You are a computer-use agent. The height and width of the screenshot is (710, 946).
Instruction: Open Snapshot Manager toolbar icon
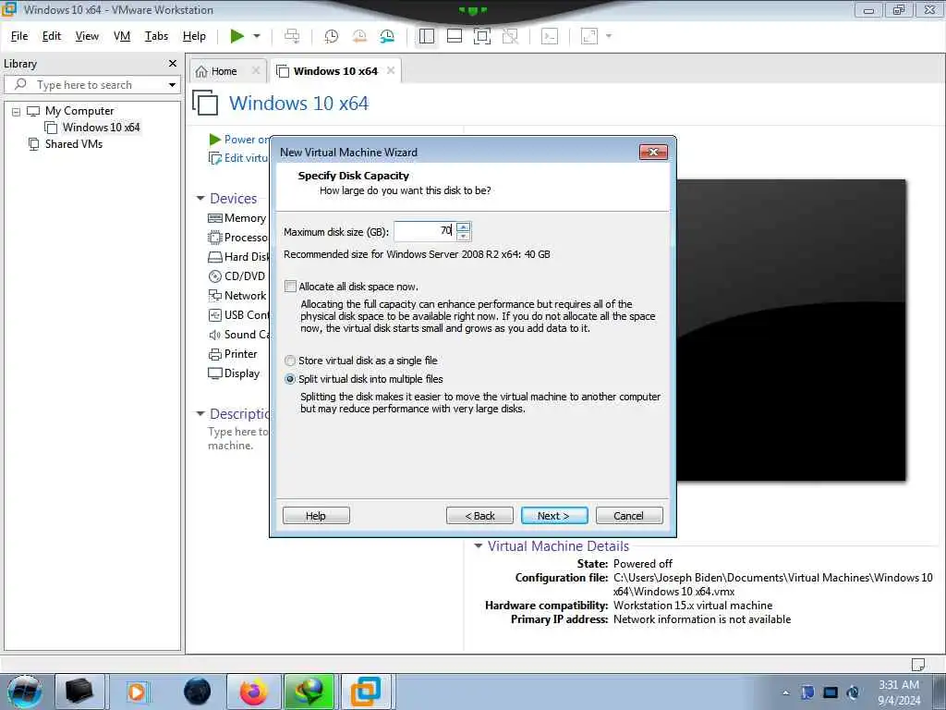387,36
